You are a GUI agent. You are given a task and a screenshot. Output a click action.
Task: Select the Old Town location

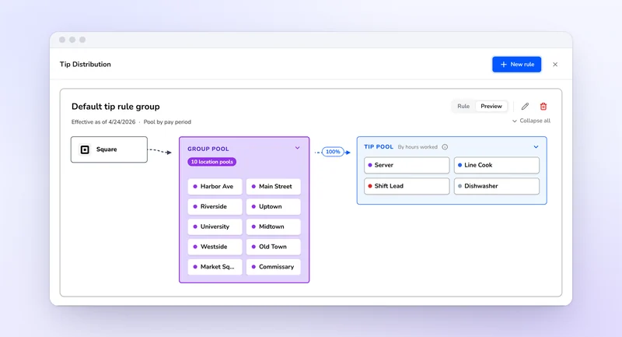(x=274, y=247)
